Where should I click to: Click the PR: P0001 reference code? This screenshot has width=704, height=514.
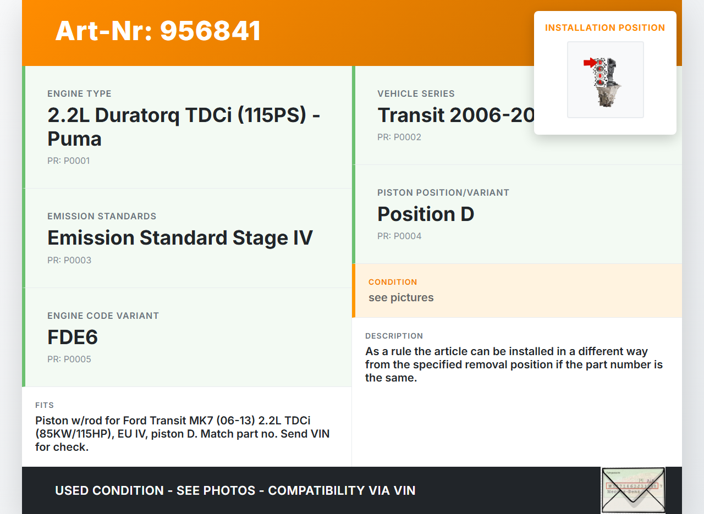point(69,161)
